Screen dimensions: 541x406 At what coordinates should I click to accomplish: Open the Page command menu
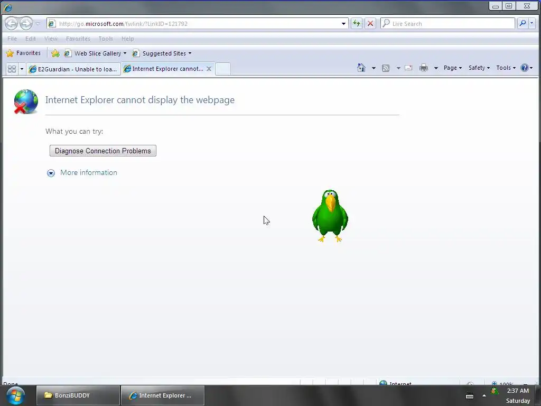pos(453,68)
